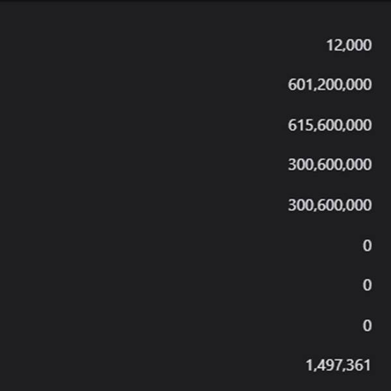Select the 615,600,000 cell
Image resolution: width=391 pixels, height=391 pixels.
click(x=330, y=125)
